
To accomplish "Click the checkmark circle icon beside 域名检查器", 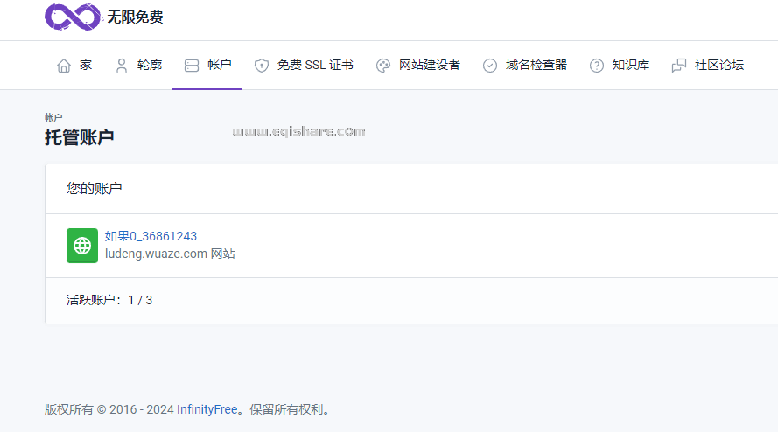I will coord(490,66).
